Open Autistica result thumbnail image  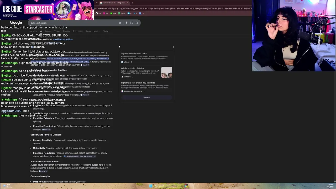tap(167, 72)
